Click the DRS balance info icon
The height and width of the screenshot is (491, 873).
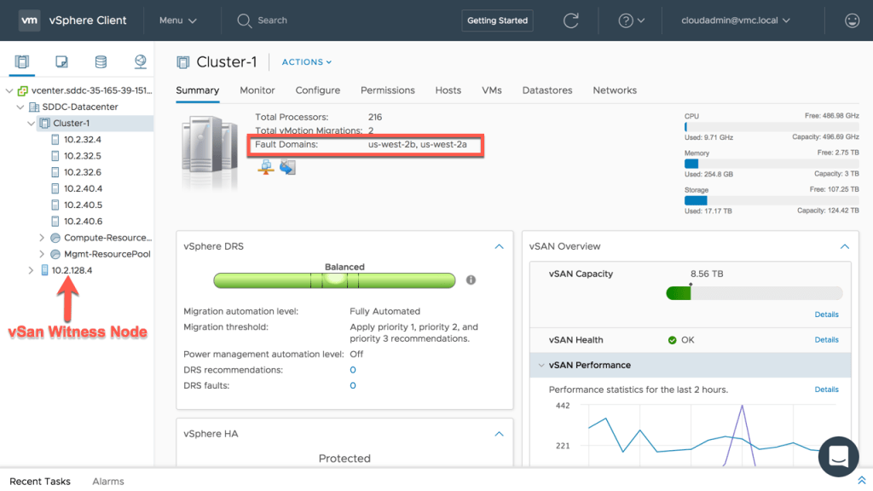click(x=471, y=280)
